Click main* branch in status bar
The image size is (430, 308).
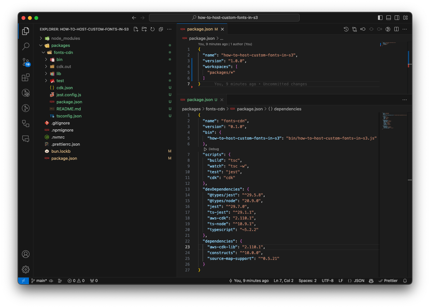point(39,281)
